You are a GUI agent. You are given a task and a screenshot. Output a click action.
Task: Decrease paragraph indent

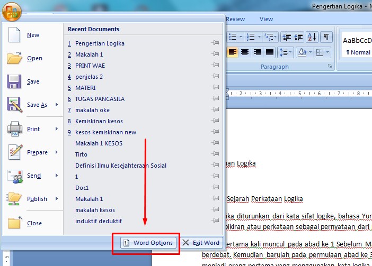coord(287,37)
